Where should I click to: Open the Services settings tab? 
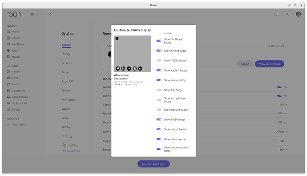67,63
